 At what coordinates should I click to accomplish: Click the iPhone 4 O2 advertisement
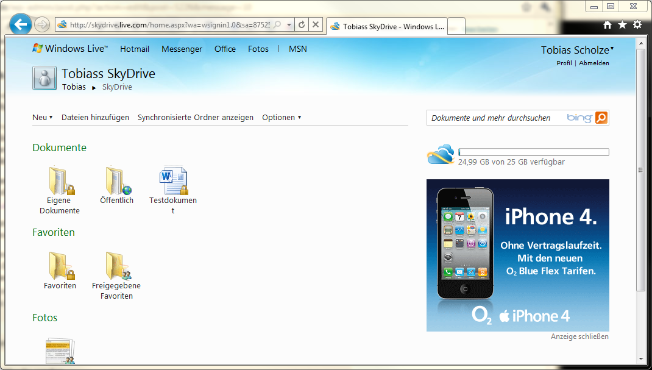[518, 255]
